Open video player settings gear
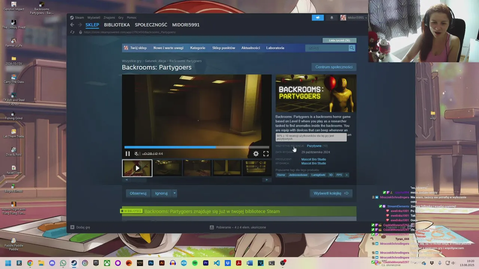Viewport: 479px width, 269px height. click(256, 154)
